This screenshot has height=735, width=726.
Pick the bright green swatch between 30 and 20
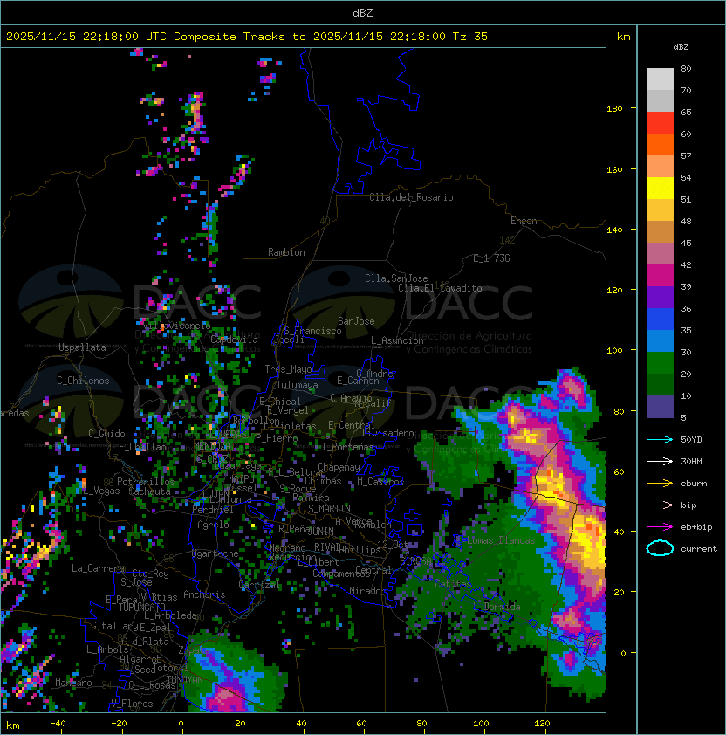tap(660, 363)
